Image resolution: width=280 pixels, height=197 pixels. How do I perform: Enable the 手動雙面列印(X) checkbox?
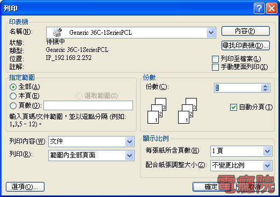(x=215, y=67)
